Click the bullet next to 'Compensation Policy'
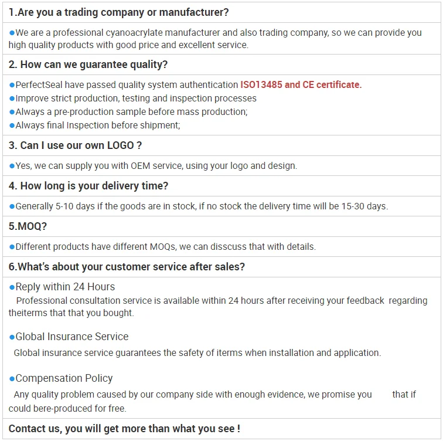This screenshot has height=441, width=443. pos(12,379)
